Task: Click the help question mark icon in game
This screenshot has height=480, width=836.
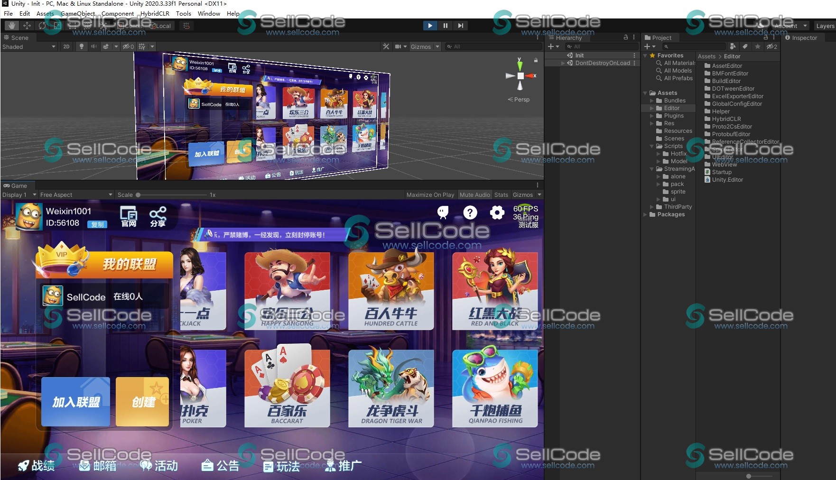Action: click(x=470, y=212)
